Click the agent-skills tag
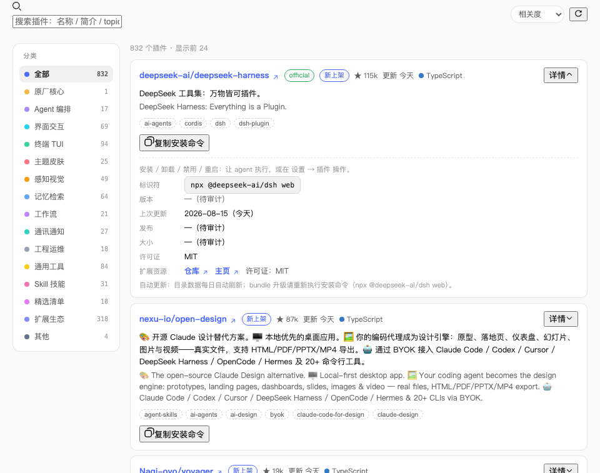The width and height of the screenshot is (600, 473). [161, 415]
